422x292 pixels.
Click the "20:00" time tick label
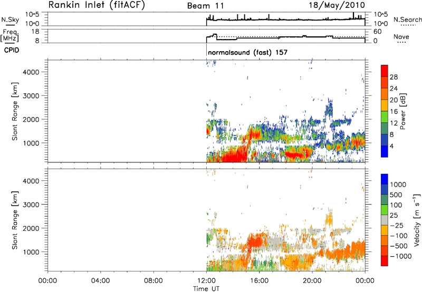(x=312, y=281)
